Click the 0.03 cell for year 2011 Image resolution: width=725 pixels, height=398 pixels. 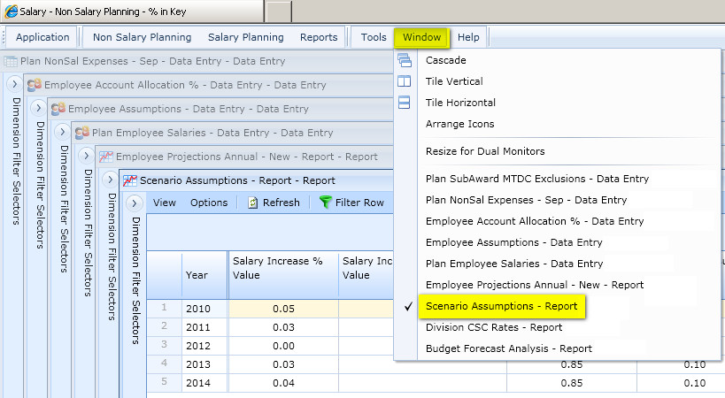(x=283, y=327)
